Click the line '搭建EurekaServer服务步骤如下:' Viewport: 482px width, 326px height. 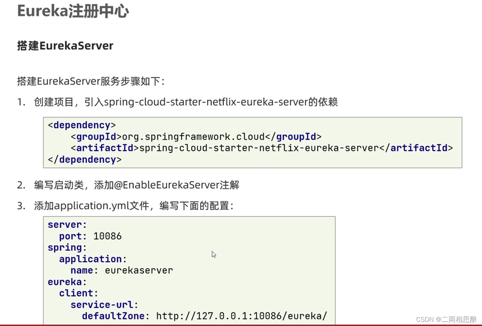[x=91, y=81]
